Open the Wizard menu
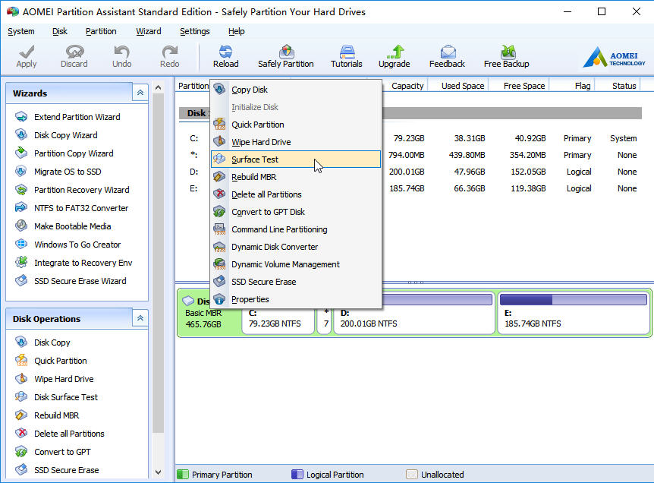Image resolution: width=654 pixels, height=483 pixels. (149, 31)
